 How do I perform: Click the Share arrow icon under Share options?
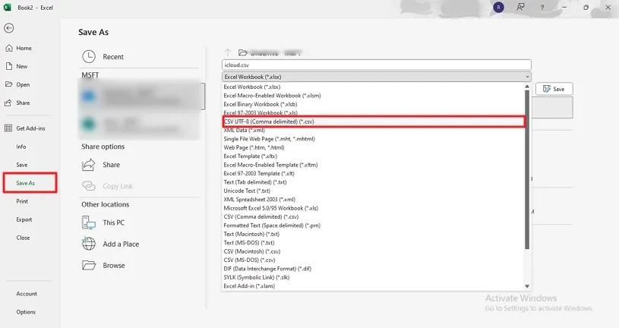[88, 165]
